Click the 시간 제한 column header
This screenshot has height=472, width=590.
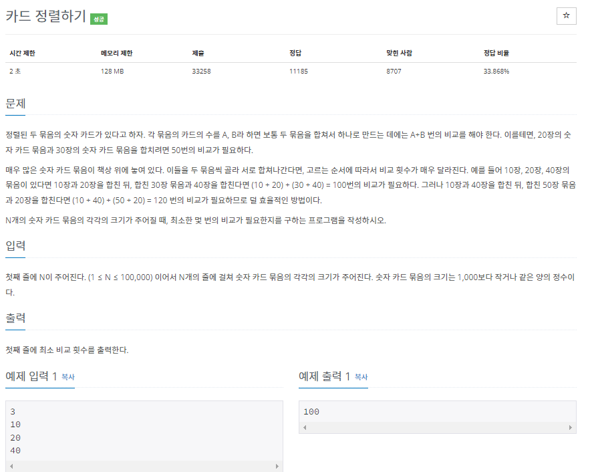tap(22, 53)
